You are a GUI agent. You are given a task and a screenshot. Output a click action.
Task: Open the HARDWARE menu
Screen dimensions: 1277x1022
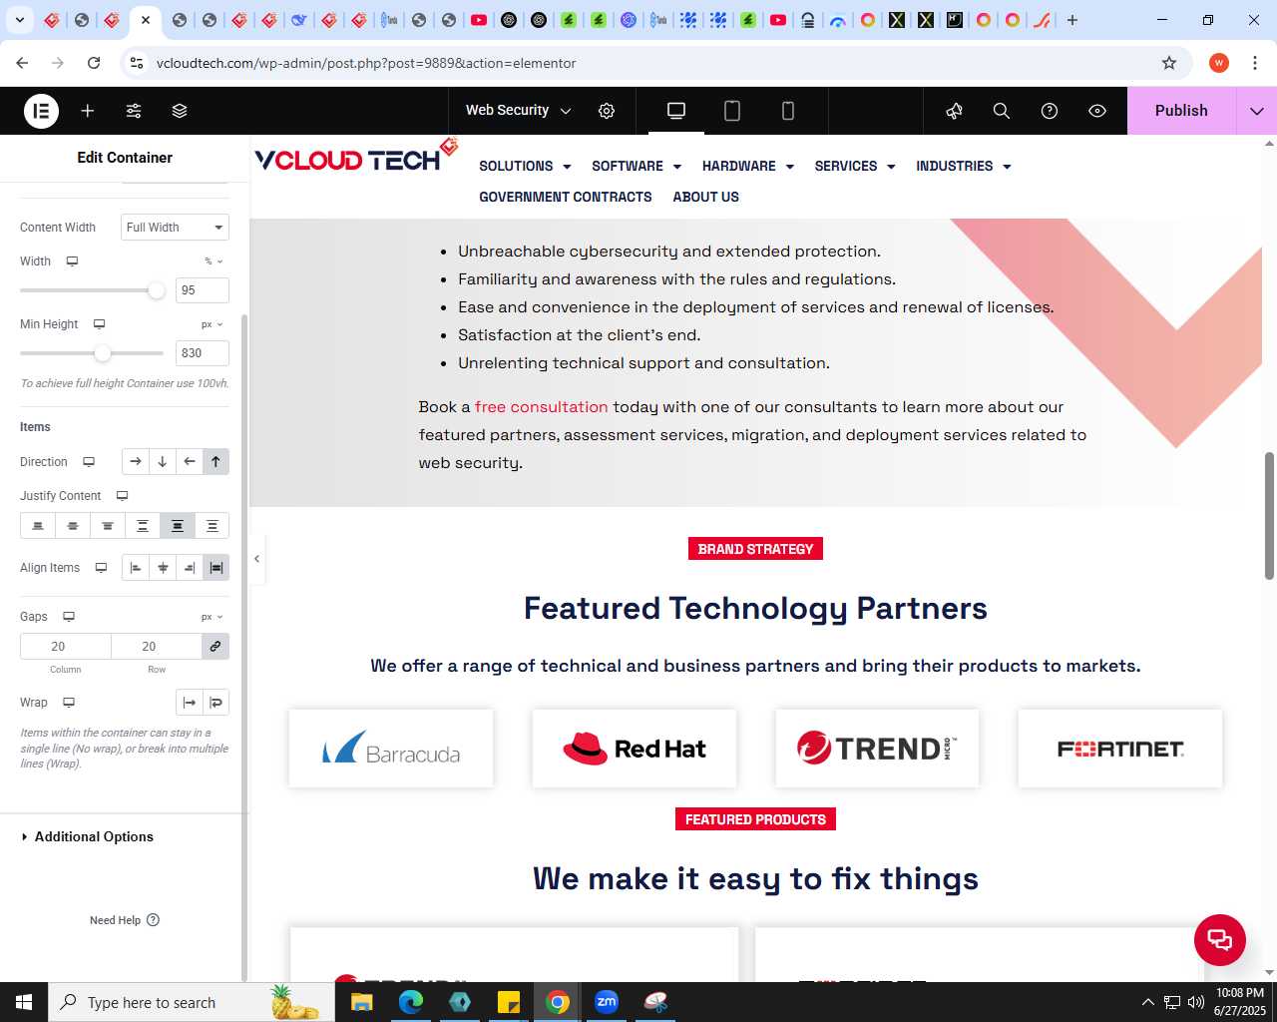coord(748,166)
